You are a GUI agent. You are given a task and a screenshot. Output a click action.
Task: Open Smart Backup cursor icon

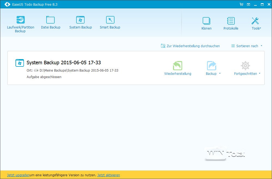click(x=110, y=20)
